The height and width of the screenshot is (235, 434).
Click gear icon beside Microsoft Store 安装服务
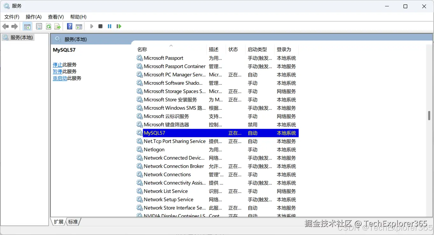click(x=140, y=100)
